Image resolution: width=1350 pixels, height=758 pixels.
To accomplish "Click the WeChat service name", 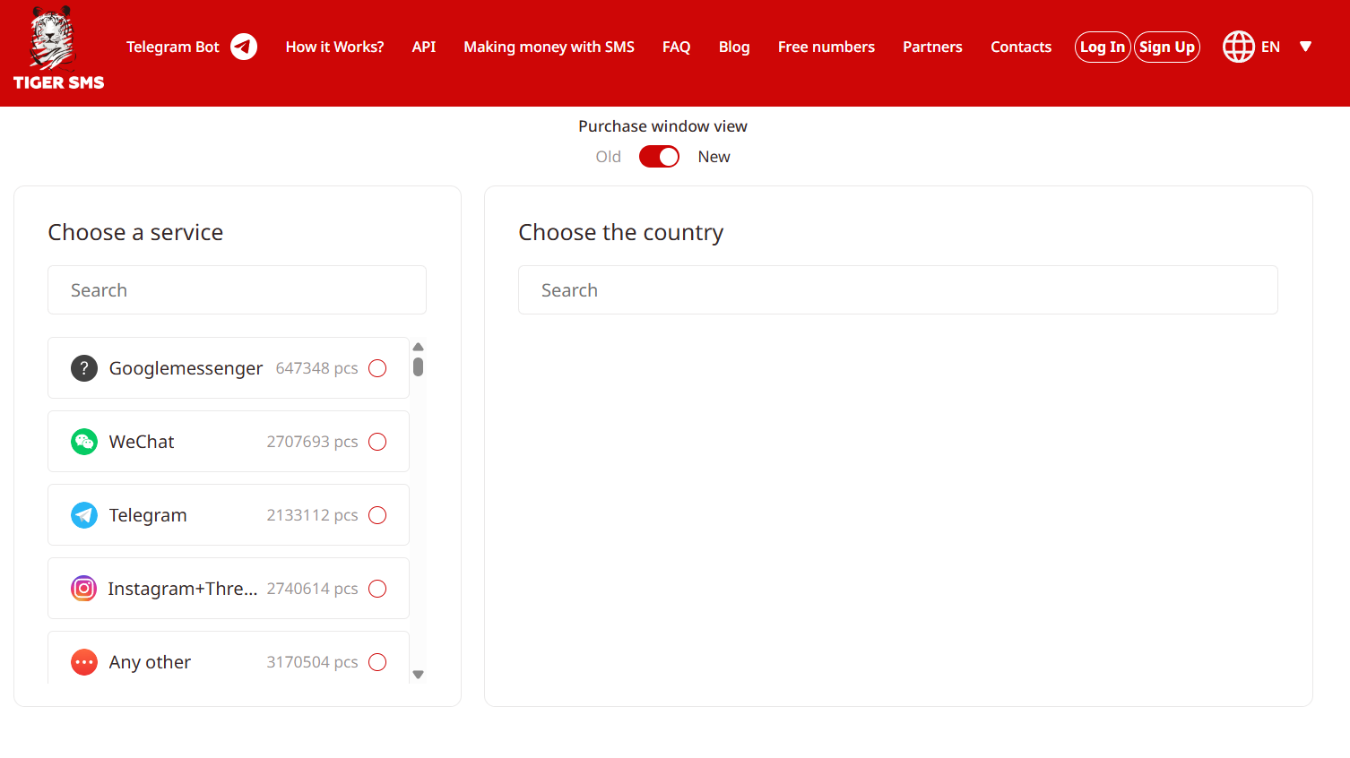I will [x=142, y=442].
